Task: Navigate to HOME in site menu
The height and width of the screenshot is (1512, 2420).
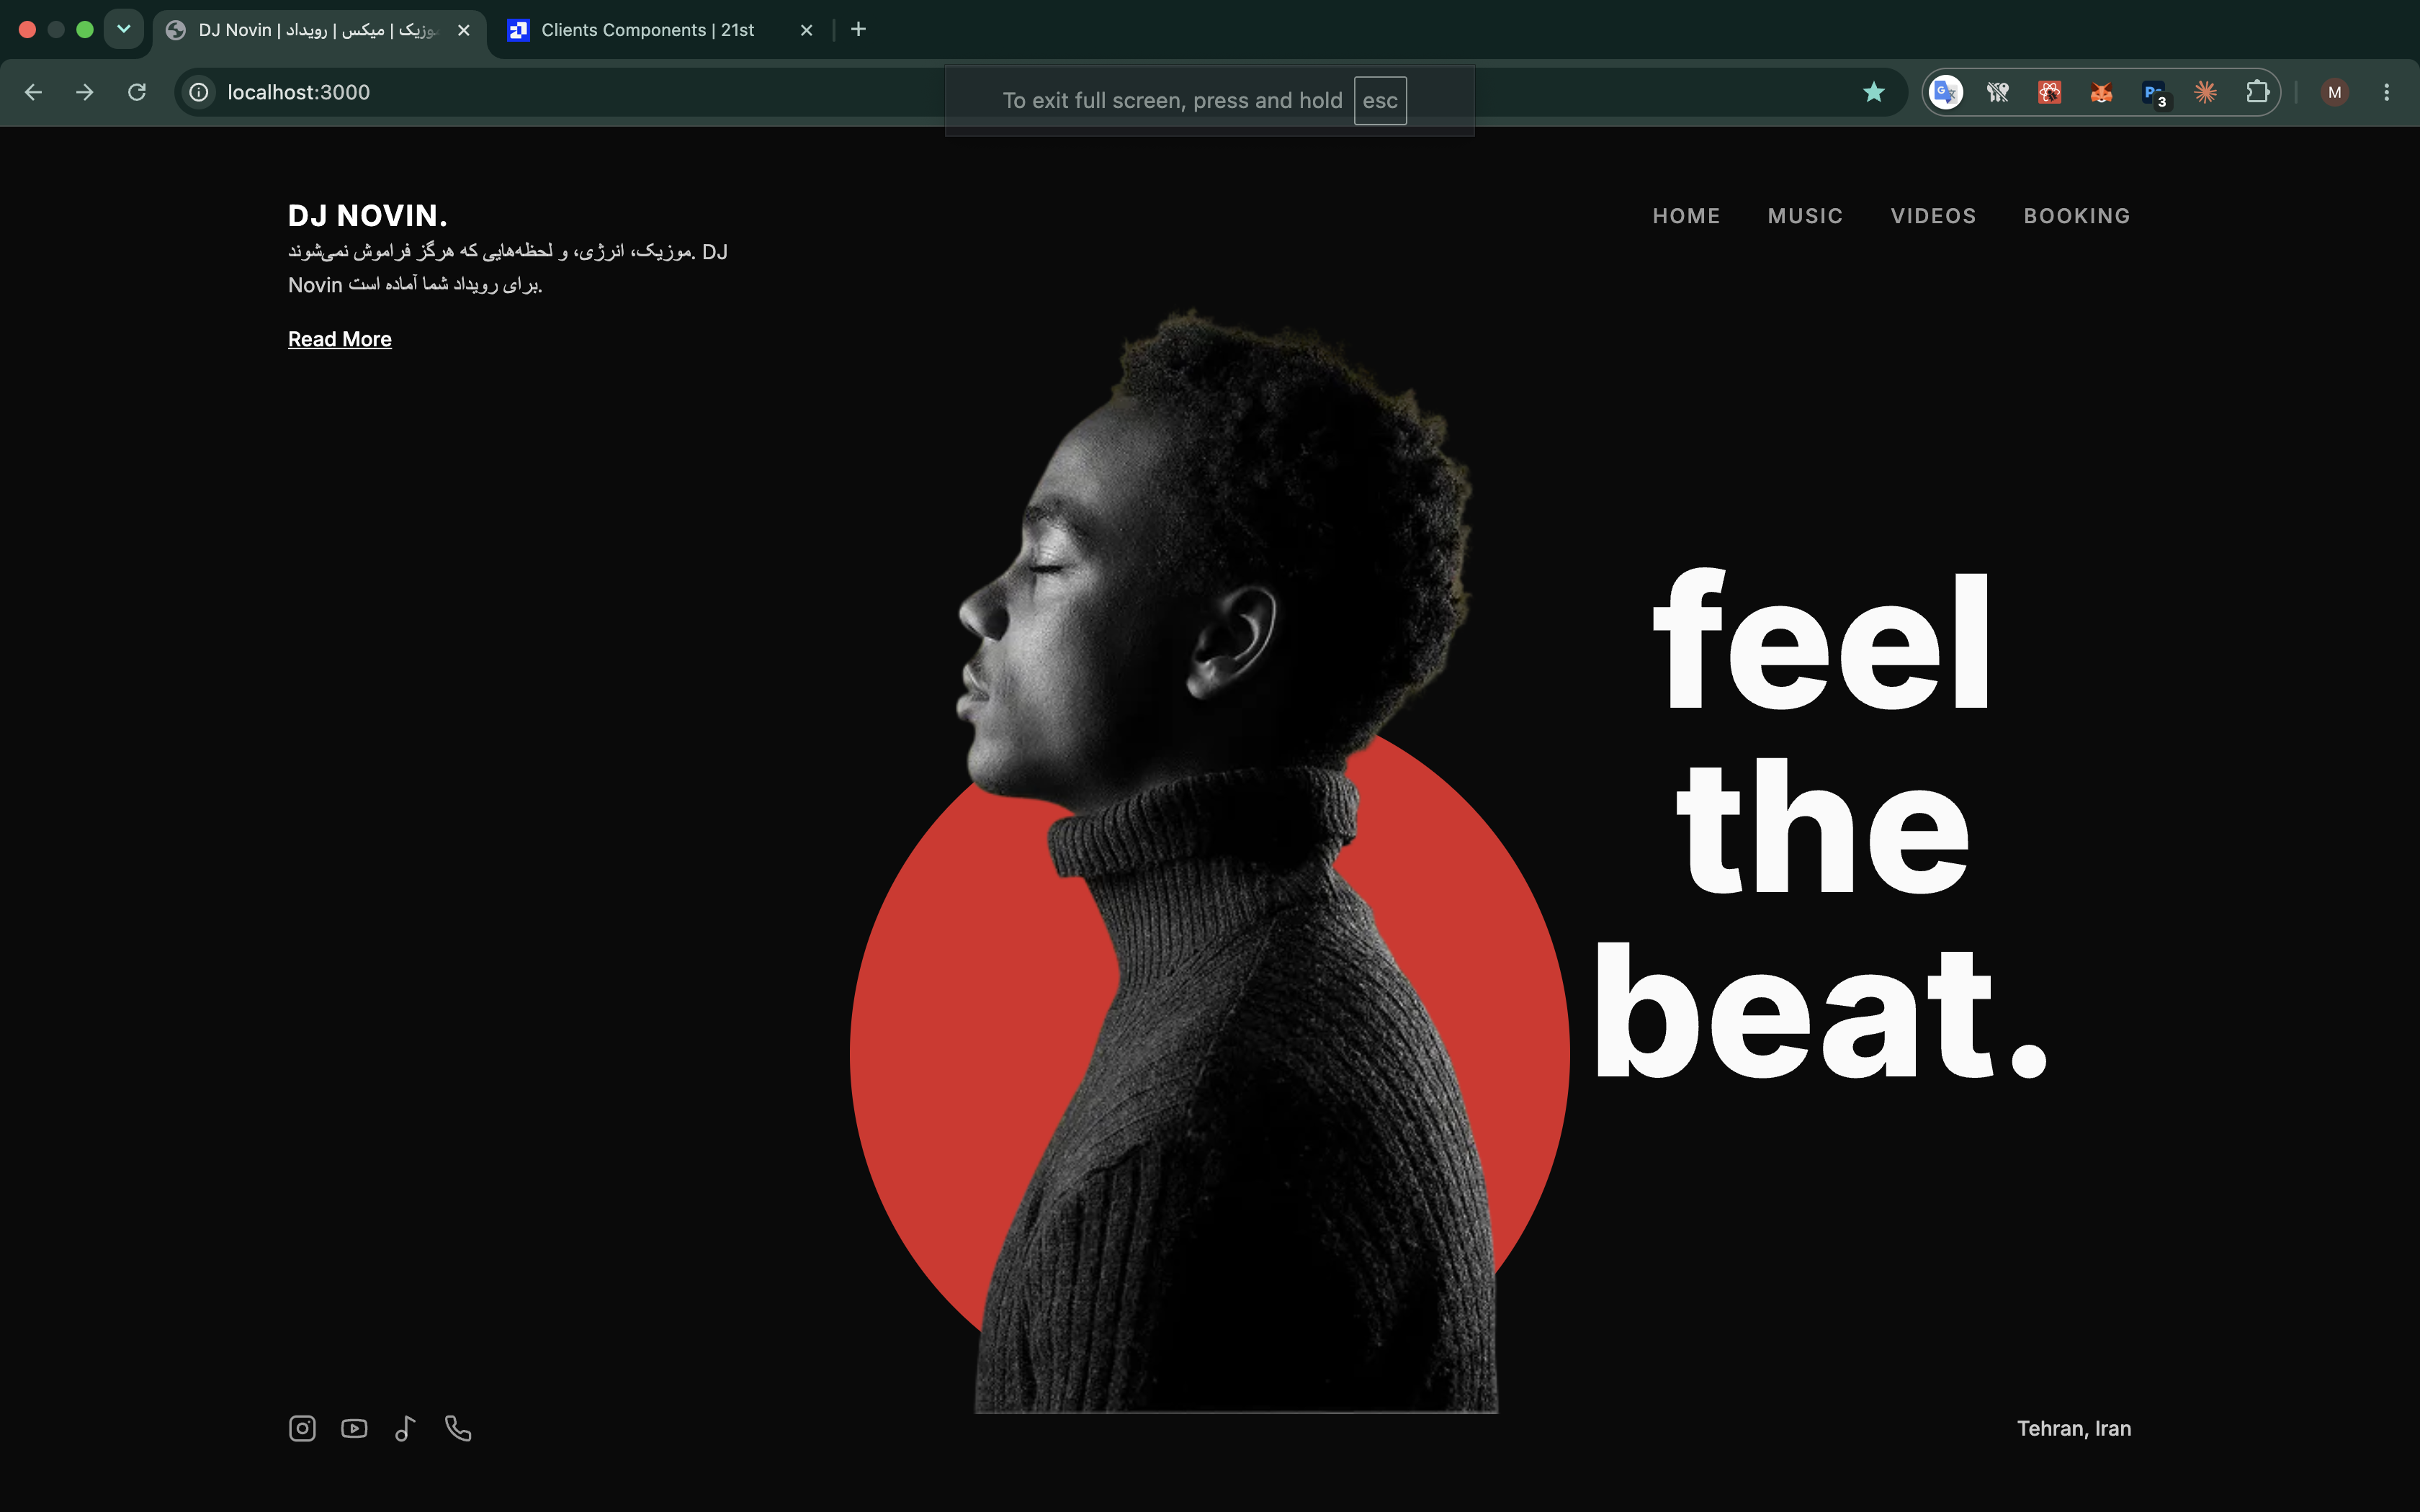Action: 1686,216
